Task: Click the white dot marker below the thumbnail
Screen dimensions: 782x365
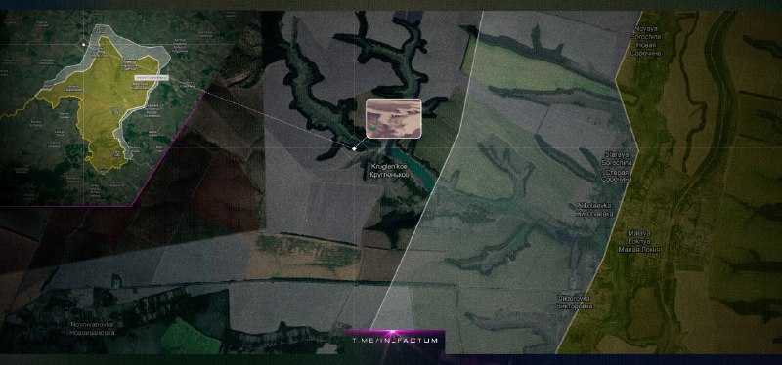Action: (354, 148)
